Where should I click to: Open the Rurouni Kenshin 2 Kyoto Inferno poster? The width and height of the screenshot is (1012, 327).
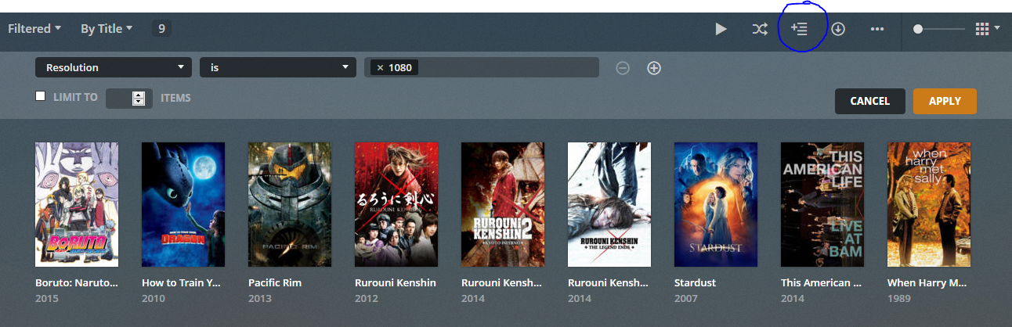(x=503, y=204)
